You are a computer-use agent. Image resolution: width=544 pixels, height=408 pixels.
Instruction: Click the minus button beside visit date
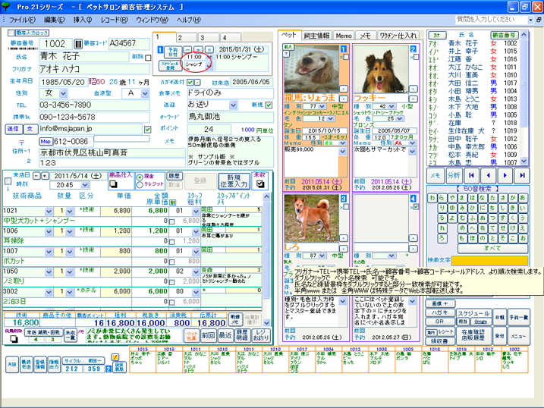(36, 176)
